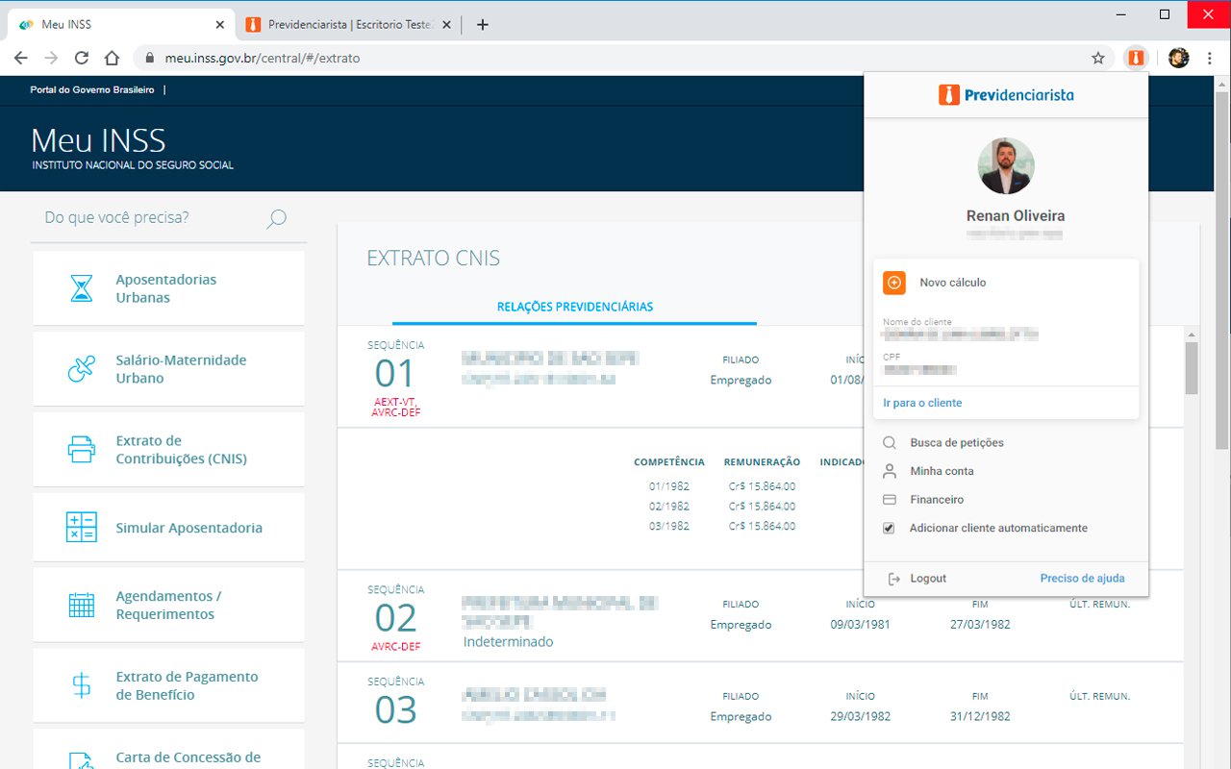Open Minha conta from extension popup
This screenshot has height=769, width=1231.
(942, 471)
